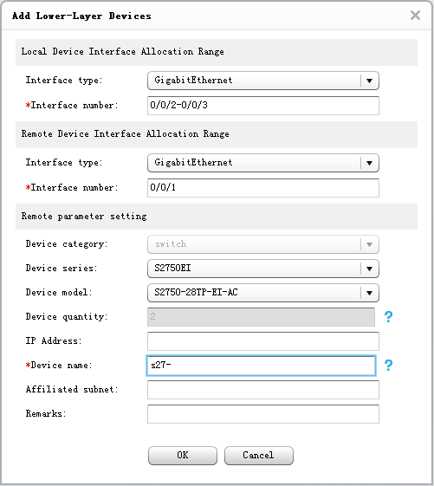
Task: Click the Device name field containing s27-
Action: [261, 366]
